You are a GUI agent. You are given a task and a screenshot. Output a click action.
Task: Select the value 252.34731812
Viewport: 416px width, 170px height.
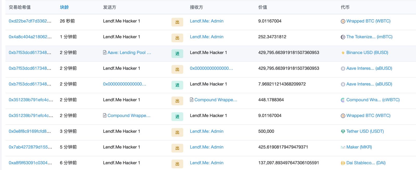[272, 37]
